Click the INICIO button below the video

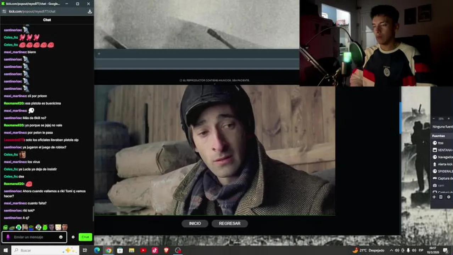[x=195, y=223]
